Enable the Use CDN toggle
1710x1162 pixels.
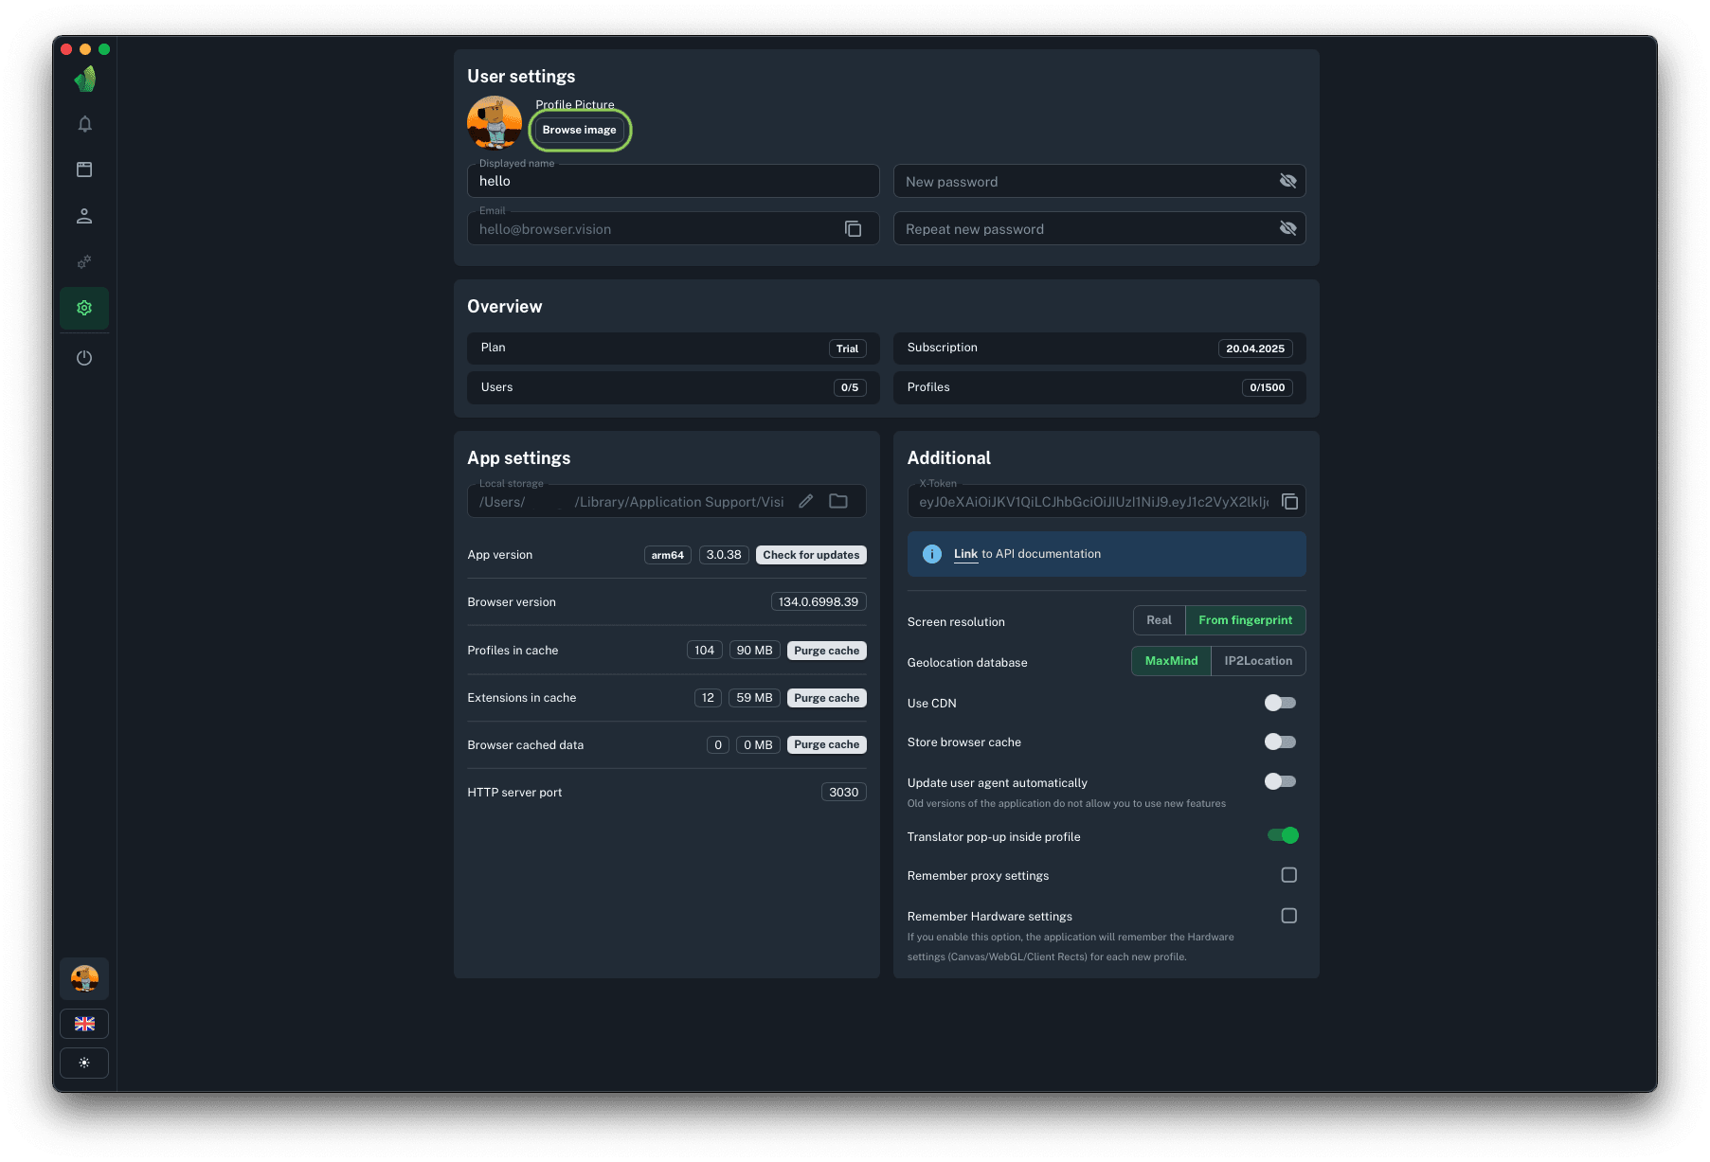coord(1280,703)
